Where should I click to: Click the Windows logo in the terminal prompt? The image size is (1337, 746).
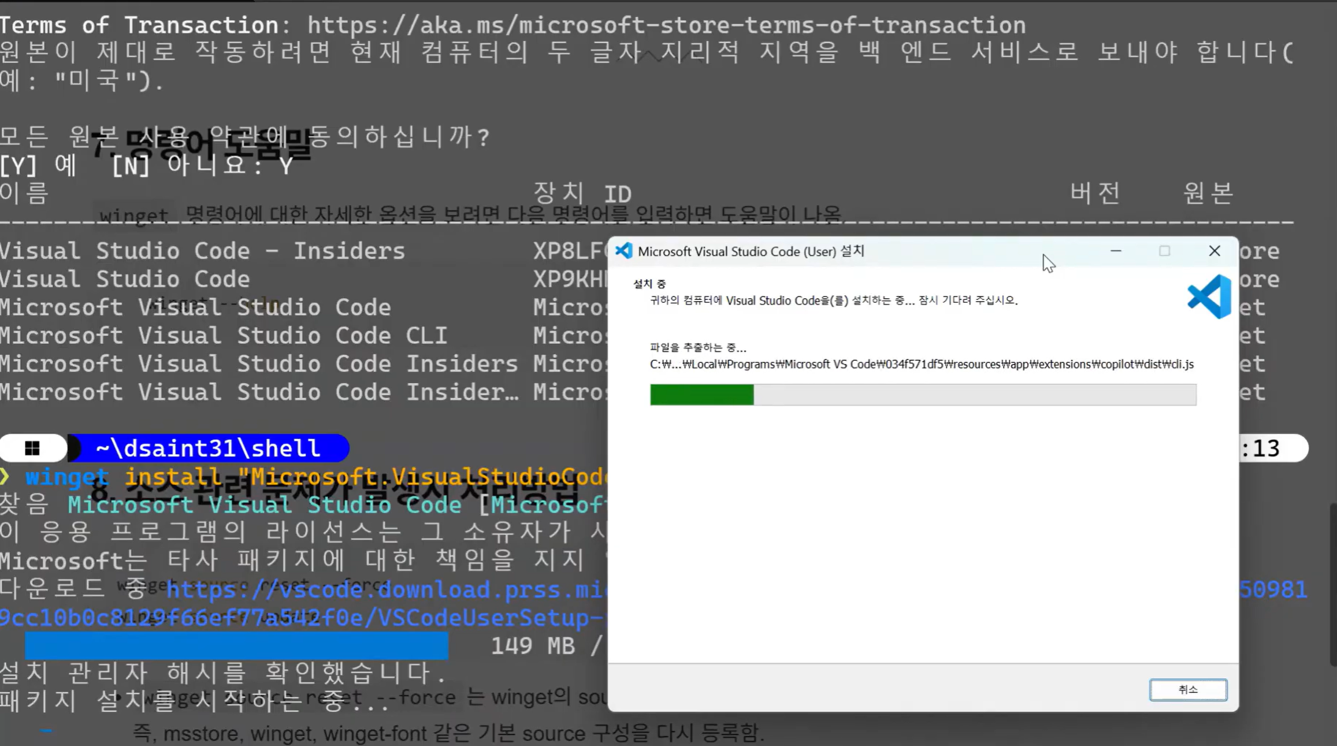coord(32,448)
